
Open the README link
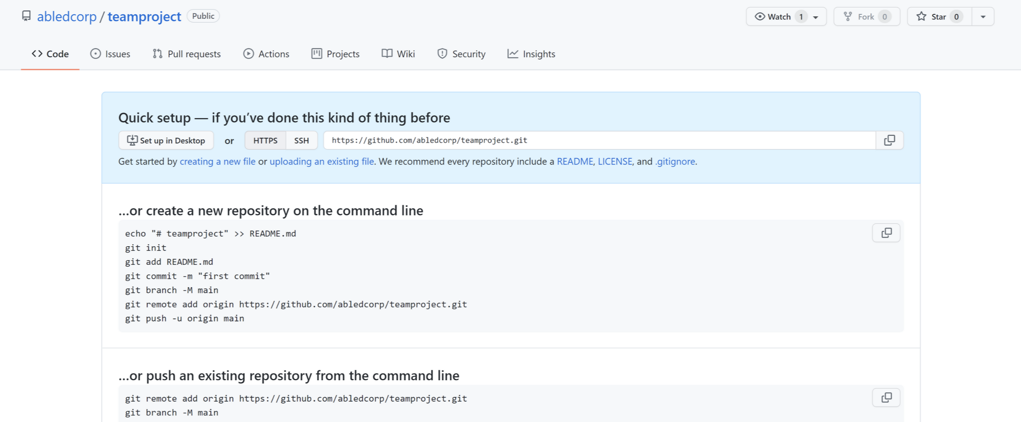coord(575,161)
